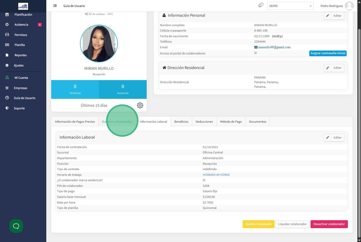This screenshot has width=361, height=242.
Task: Open the Deducciones tab
Action: point(204,122)
